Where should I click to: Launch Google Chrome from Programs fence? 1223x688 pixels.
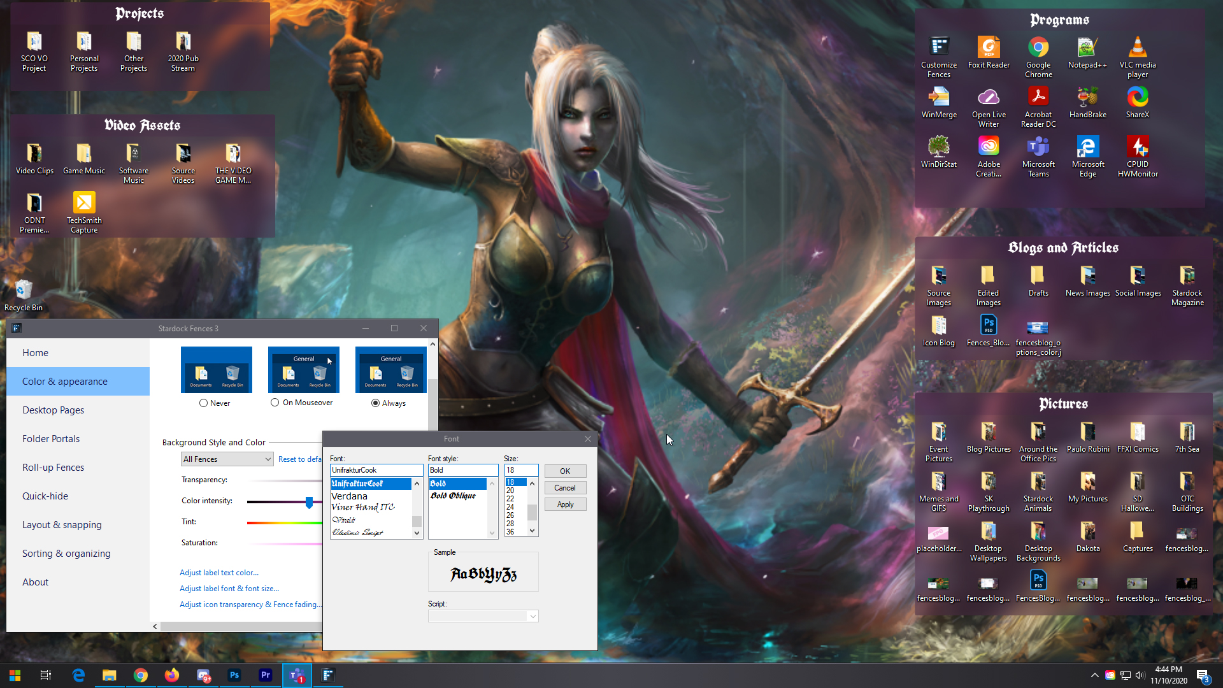1038,57
